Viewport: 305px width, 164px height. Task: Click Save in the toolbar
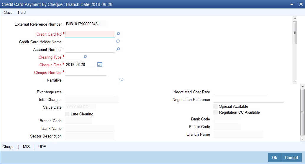pos(8,12)
